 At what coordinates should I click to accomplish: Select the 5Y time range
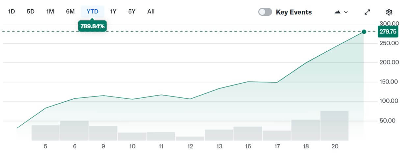click(132, 12)
